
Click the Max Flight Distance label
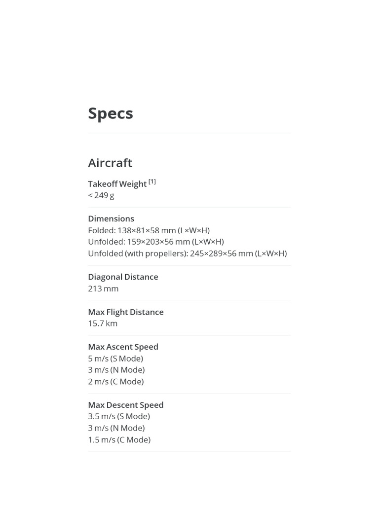tap(126, 312)
